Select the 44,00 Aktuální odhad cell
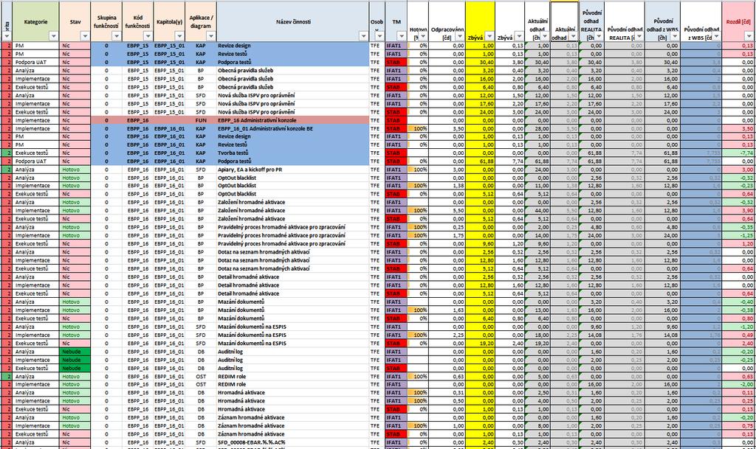Viewport: 756px width, 449px height. pos(537,210)
